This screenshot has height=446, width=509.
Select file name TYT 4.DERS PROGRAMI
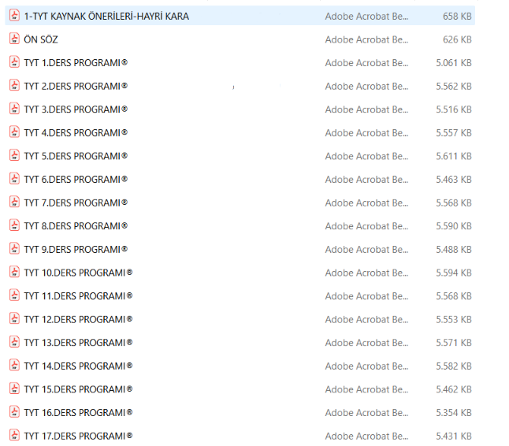pos(76,132)
